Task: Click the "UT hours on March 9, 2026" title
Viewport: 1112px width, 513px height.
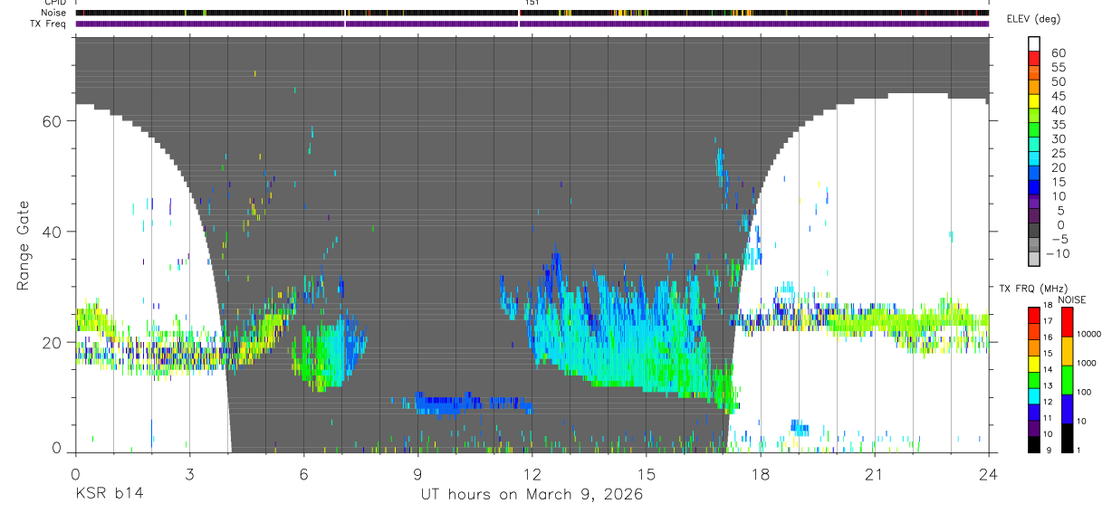Action: pos(532,494)
